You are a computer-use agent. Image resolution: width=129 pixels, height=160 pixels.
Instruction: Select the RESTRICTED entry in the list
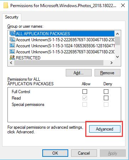(x=28, y=58)
